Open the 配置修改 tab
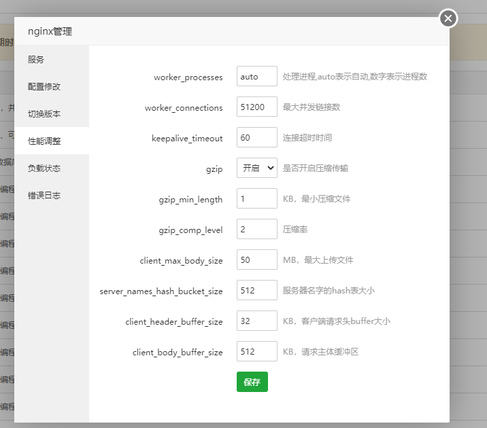 point(52,86)
